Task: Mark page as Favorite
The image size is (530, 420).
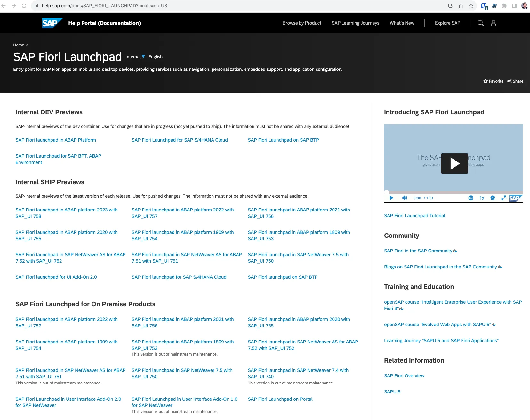Action: pyautogui.click(x=493, y=81)
